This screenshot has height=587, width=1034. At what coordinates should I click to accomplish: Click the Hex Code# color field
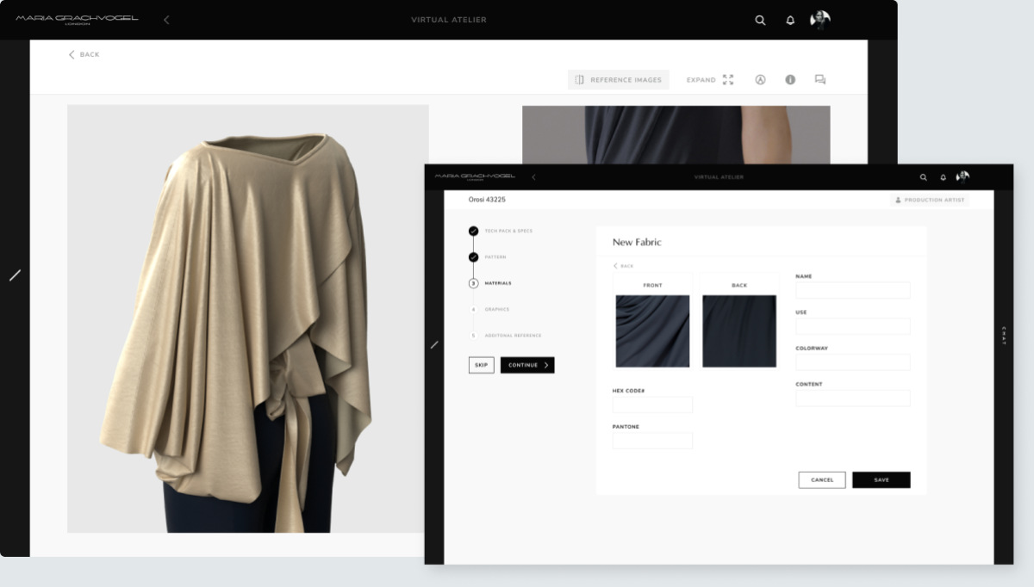pos(652,405)
